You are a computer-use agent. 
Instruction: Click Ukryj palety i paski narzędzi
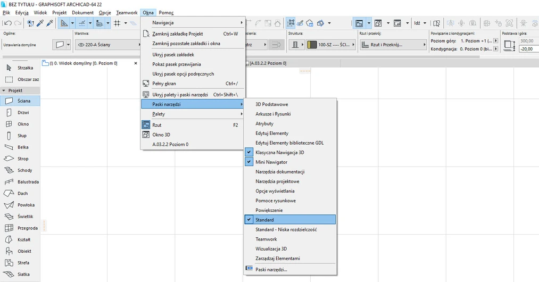[x=193, y=95]
